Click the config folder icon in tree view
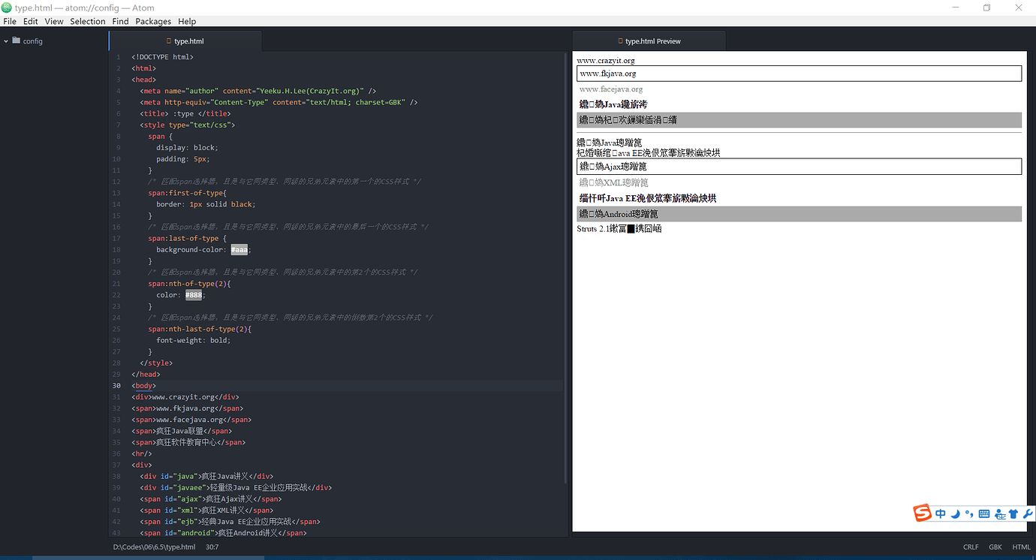The image size is (1036, 560). pyautogui.click(x=17, y=41)
